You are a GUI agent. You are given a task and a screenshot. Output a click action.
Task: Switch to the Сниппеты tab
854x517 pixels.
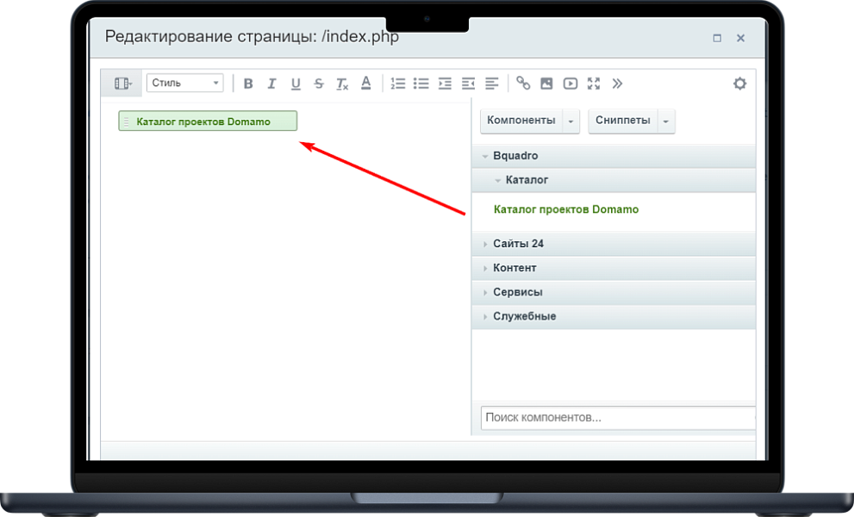pos(622,121)
